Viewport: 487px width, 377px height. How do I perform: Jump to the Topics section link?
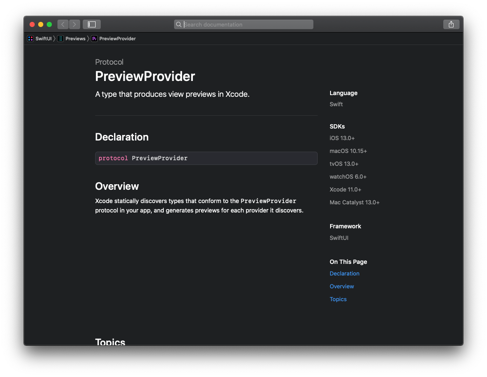[338, 299]
